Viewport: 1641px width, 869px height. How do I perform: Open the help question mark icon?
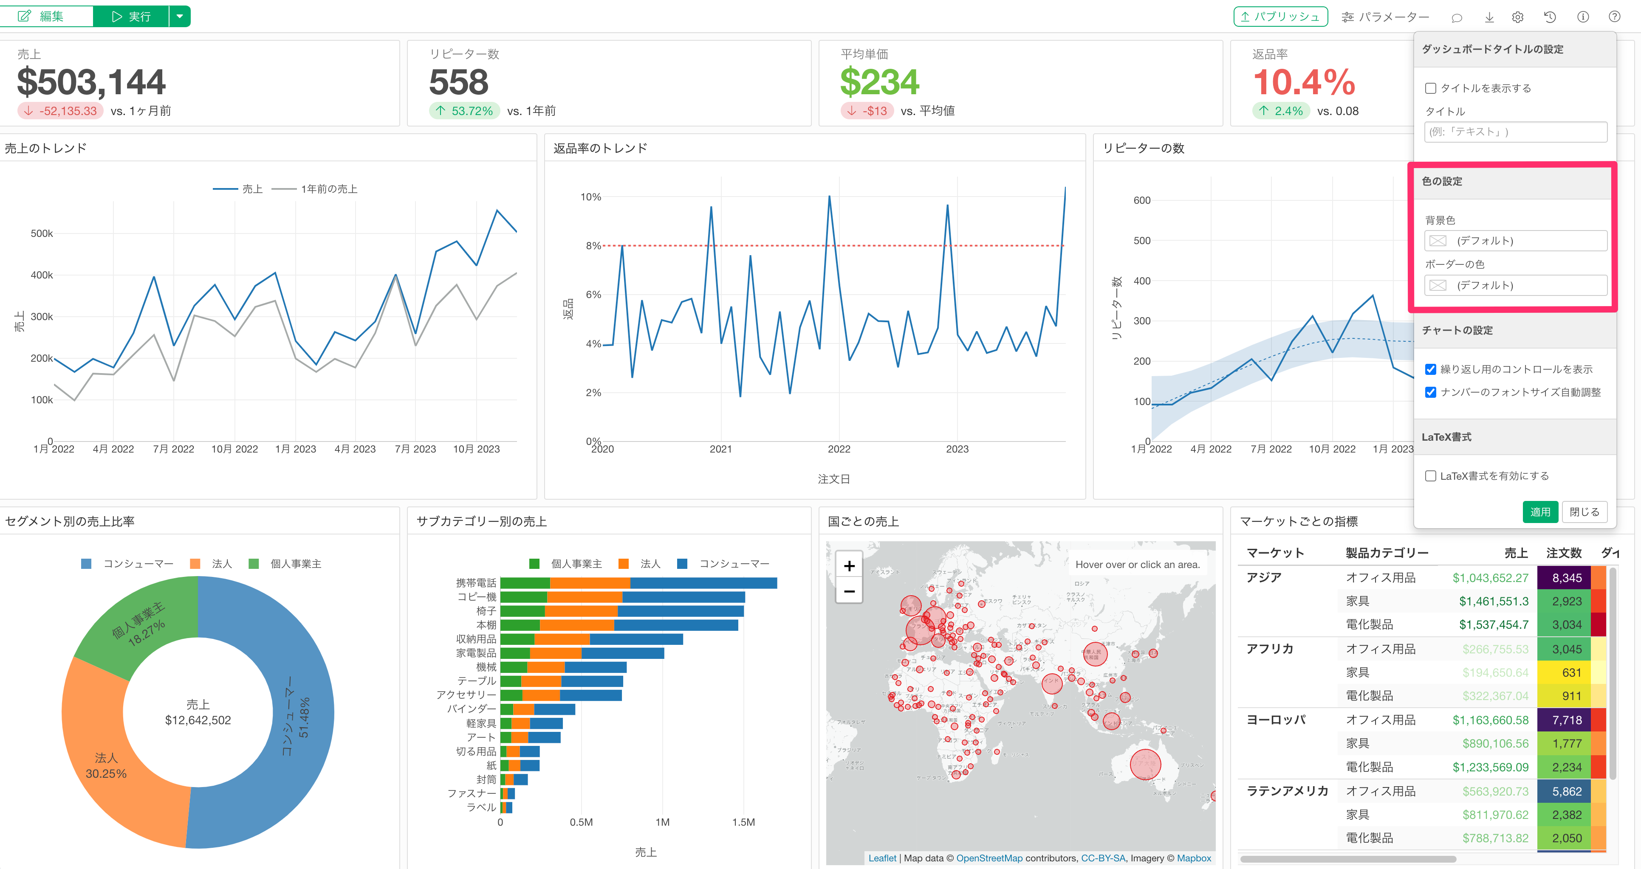(x=1615, y=17)
